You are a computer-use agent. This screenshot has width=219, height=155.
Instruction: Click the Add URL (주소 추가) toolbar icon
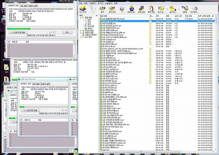pyautogui.click(x=83, y=8)
